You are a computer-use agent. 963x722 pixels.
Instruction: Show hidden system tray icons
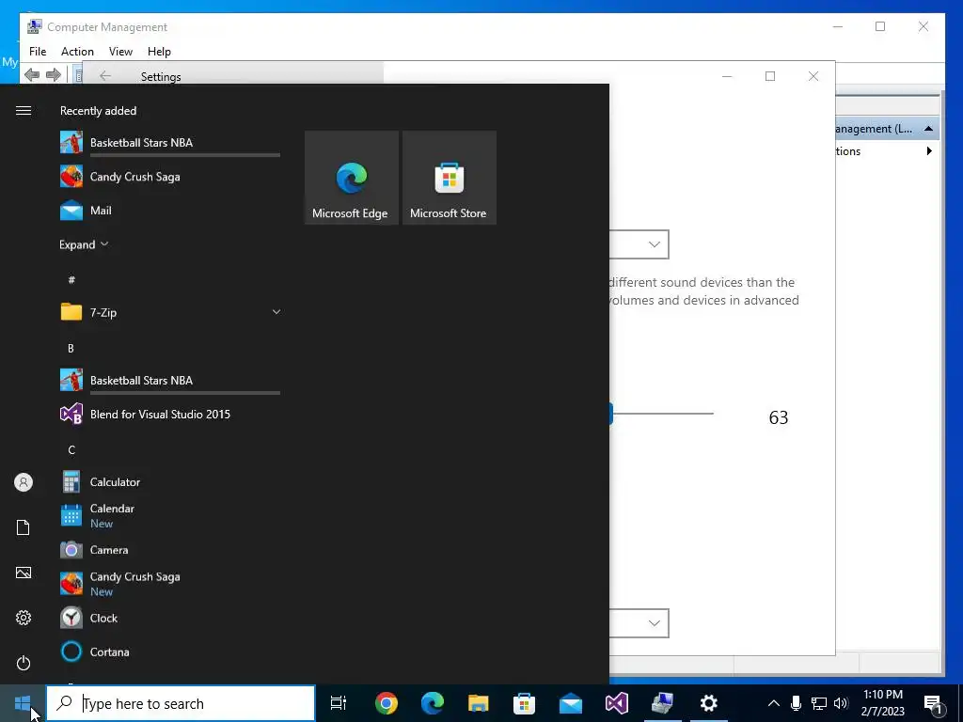pyautogui.click(x=774, y=703)
